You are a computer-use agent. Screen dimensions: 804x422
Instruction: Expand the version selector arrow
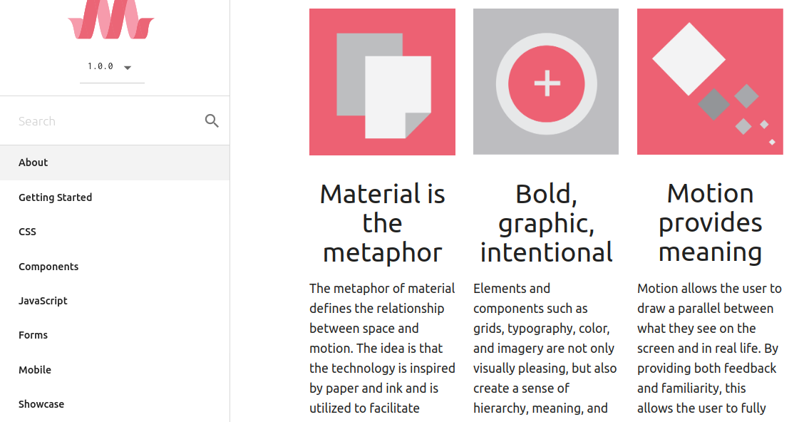point(128,67)
